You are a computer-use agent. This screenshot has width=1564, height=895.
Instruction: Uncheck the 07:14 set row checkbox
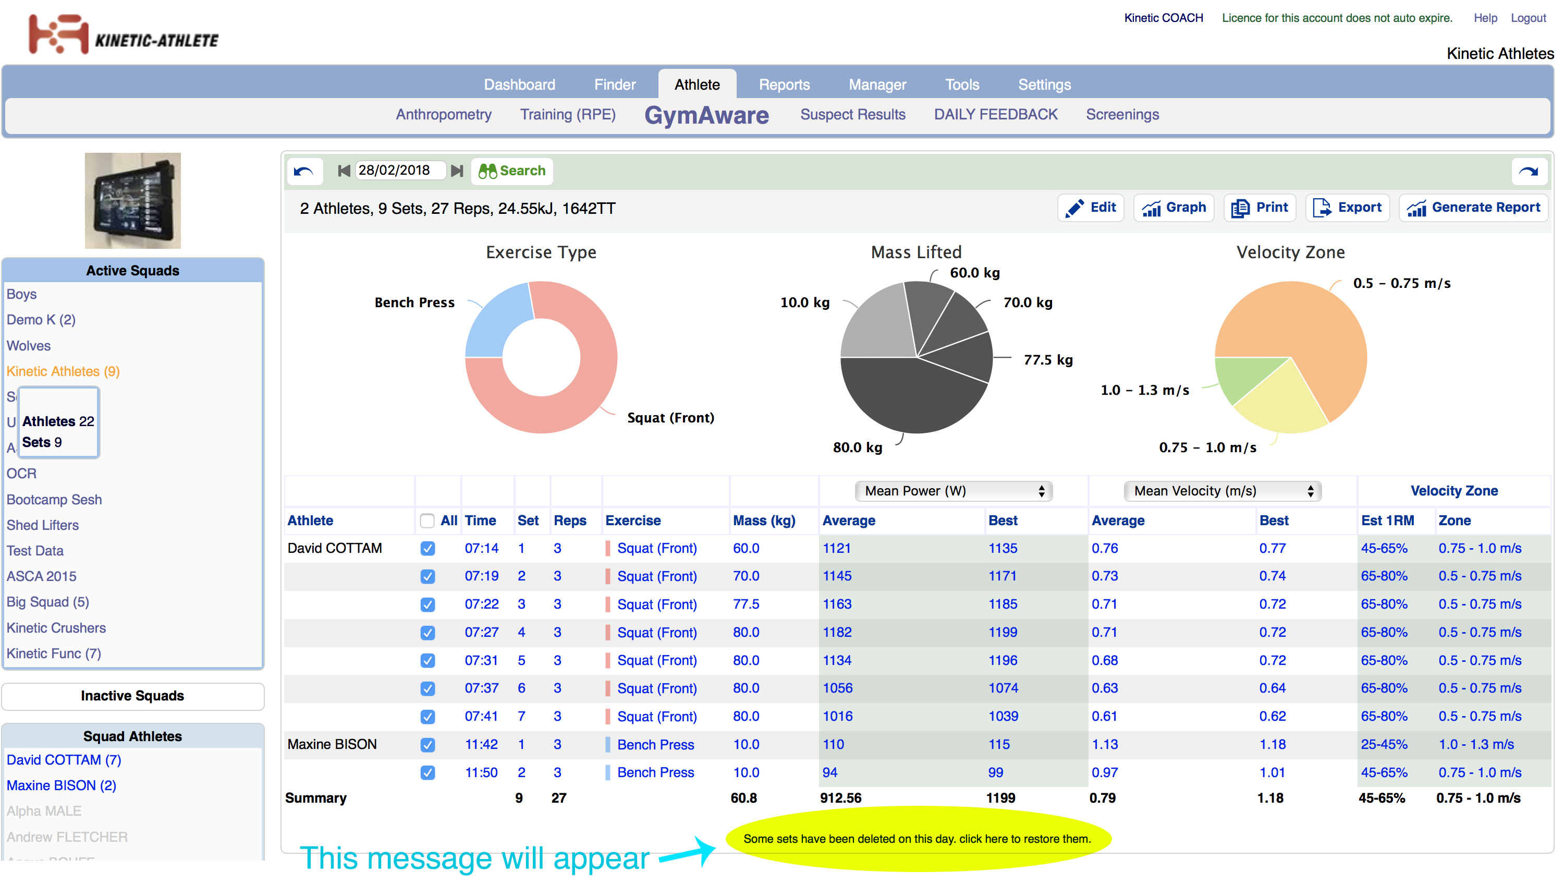coord(427,548)
